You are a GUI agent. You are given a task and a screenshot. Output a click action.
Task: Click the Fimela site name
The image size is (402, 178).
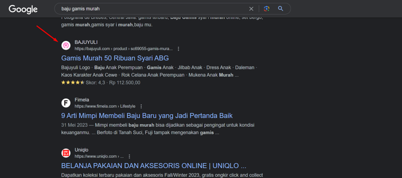coord(82,100)
